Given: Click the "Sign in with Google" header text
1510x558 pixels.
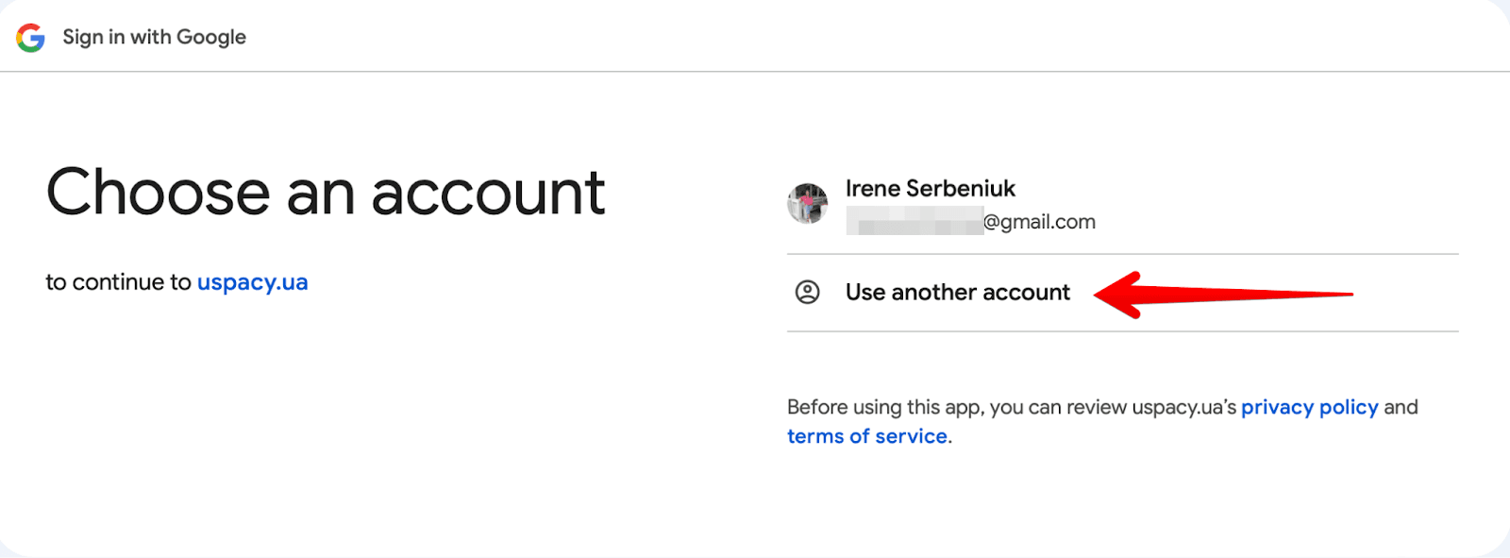Looking at the screenshot, I should [x=154, y=38].
